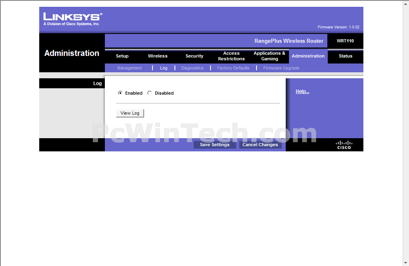Image resolution: width=409 pixels, height=266 pixels.
Task: Click the View Log button
Action: 130,113
